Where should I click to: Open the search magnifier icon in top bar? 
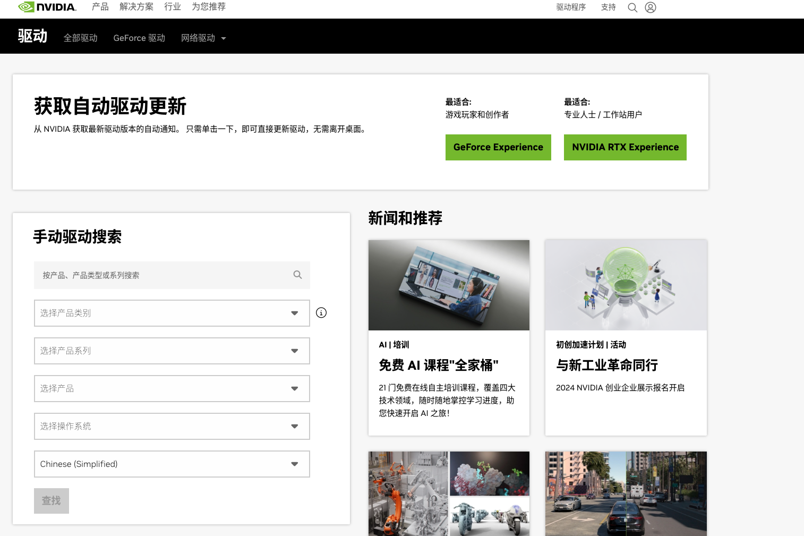[632, 7]
